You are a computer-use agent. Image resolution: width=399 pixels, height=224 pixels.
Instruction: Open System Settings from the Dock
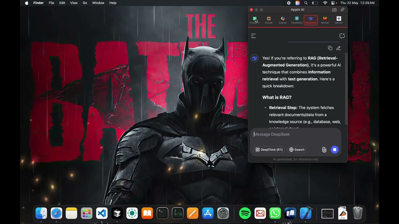pos(223,213)
